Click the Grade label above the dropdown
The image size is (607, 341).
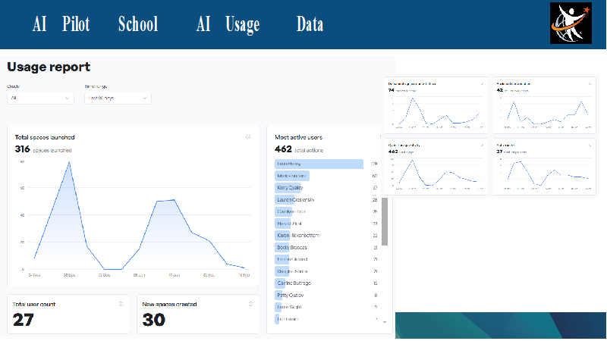point(14,86)
